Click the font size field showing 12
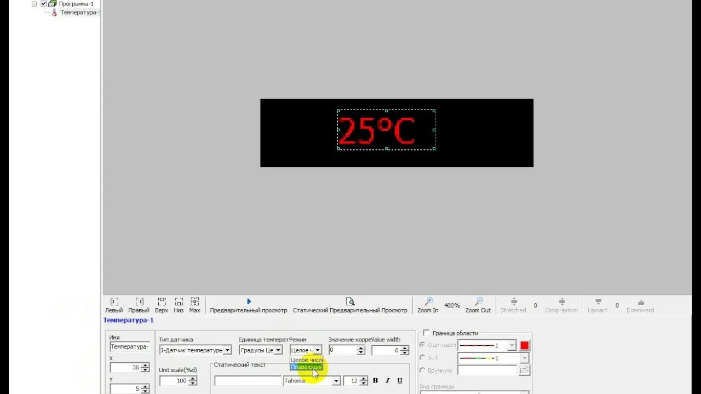Image resolution: width=701 pixels, height=394 pixels. coord(351,381)
